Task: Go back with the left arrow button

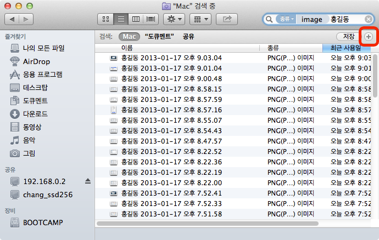Action: click(x=12, y=19)
